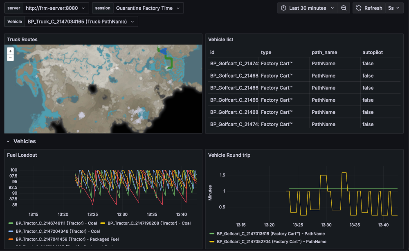
Task: Open the session Quarantine Factory Time dropdown
Action: 148,8
